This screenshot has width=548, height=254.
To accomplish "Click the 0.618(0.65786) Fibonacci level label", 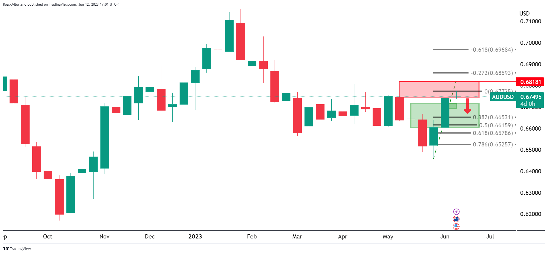I will click(493, 133).
